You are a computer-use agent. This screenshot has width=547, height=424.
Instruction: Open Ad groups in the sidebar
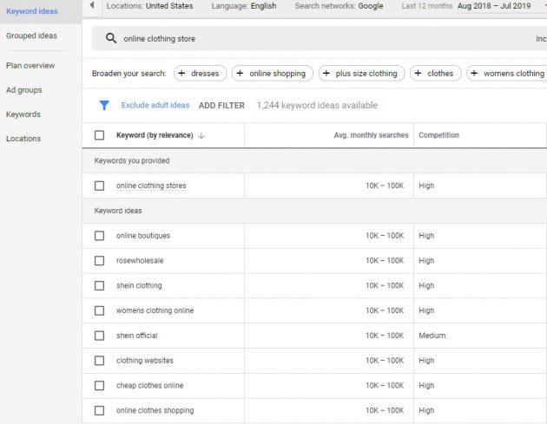24,90
